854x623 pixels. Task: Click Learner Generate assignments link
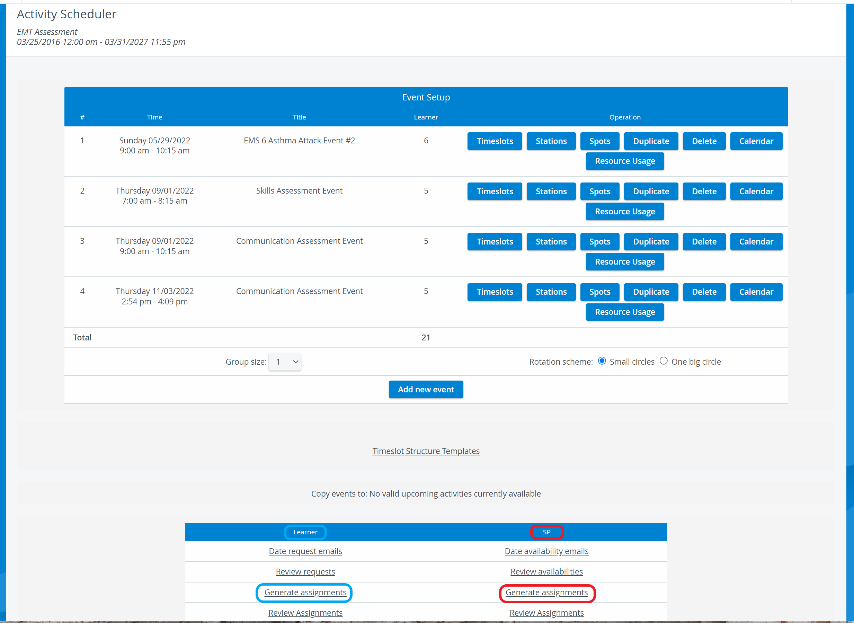point(305,593)
